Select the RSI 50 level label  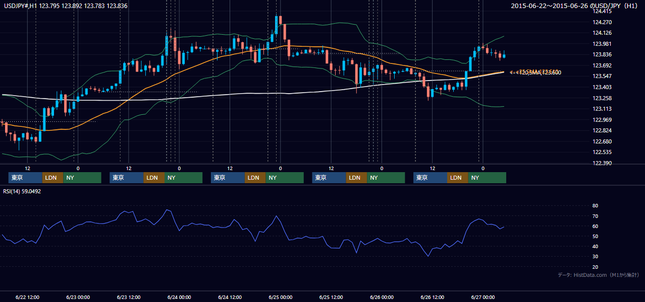coord(596,236)
